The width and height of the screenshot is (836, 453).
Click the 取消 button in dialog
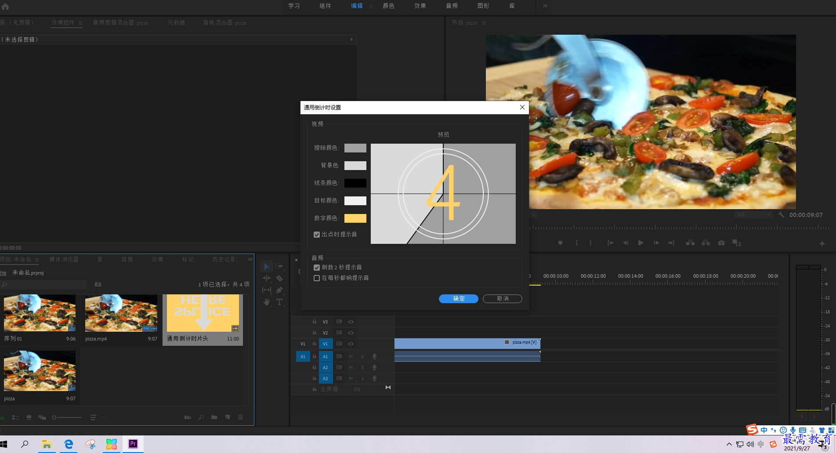click(x=503, y=299)
